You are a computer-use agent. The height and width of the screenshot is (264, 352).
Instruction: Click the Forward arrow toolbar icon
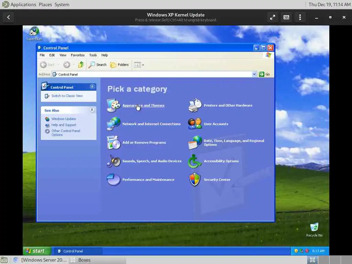[66, 65]
